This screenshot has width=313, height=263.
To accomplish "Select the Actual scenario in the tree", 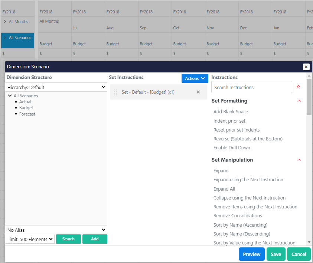I will tap(25, 101).
